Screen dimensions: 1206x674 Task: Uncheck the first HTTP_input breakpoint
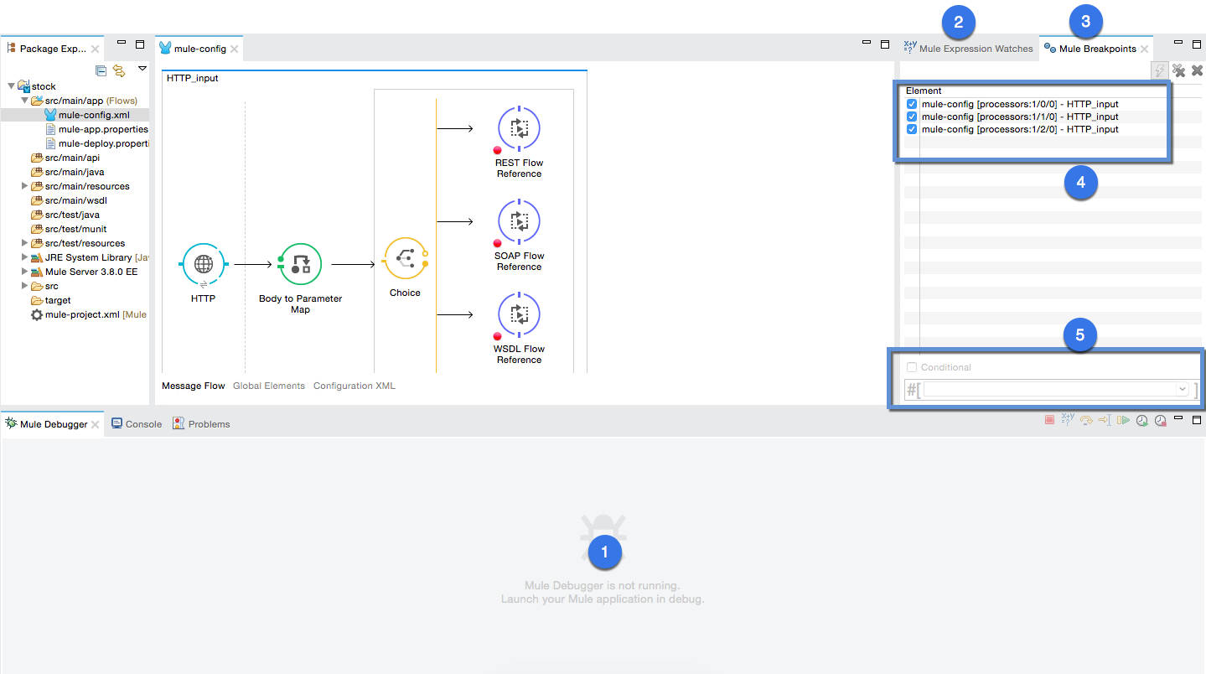click(911, 103)
